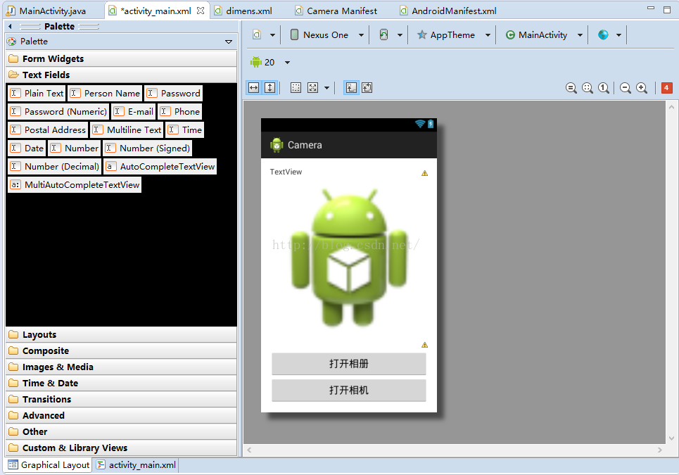Viewport: 679px width, 475px height.
Task: Expand the Composite palette category
Action: (121, 350)
